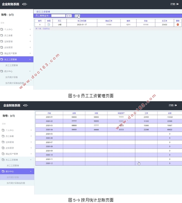
Task: Click add button under the cursor in search bar
Action: click(x=77, y=16)
